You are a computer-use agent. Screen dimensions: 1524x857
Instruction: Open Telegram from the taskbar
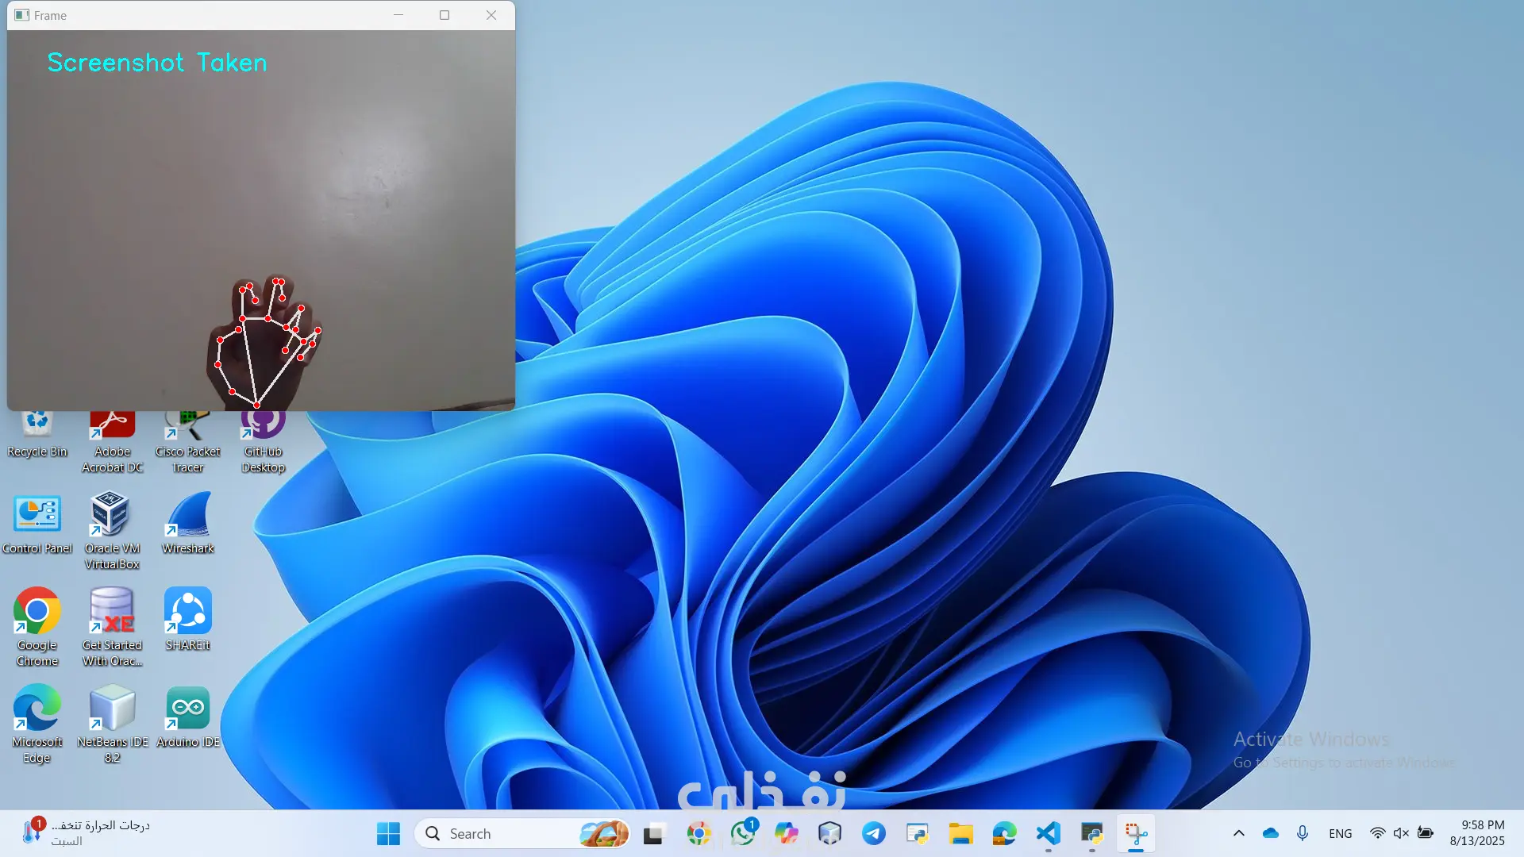[874, 834]
